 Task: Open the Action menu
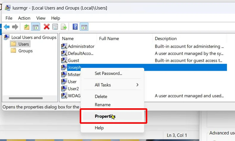click(24, 18)
